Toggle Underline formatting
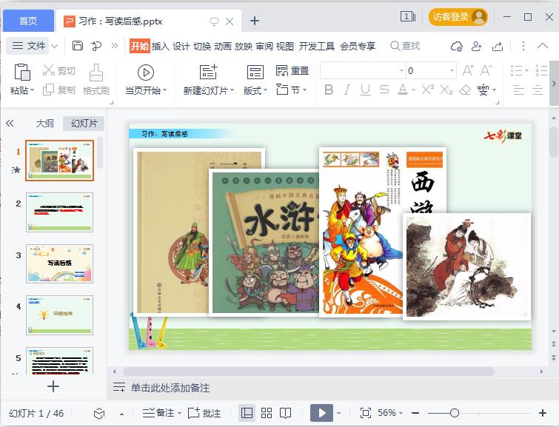559x427 pixels. [365, 90]
